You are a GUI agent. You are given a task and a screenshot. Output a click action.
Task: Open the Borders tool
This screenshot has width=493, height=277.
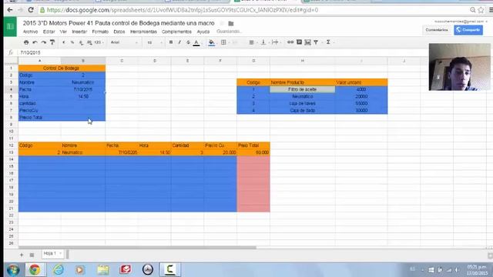coord(223,42)
